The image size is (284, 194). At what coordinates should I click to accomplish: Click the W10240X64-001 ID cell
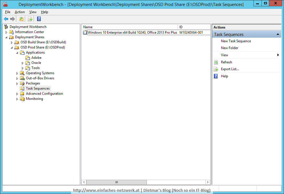point(191,33)
